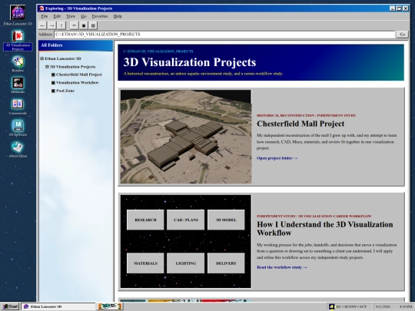Open the Coursework desktop icon
This screenshot has height=311, width=415.
(18, 106)
